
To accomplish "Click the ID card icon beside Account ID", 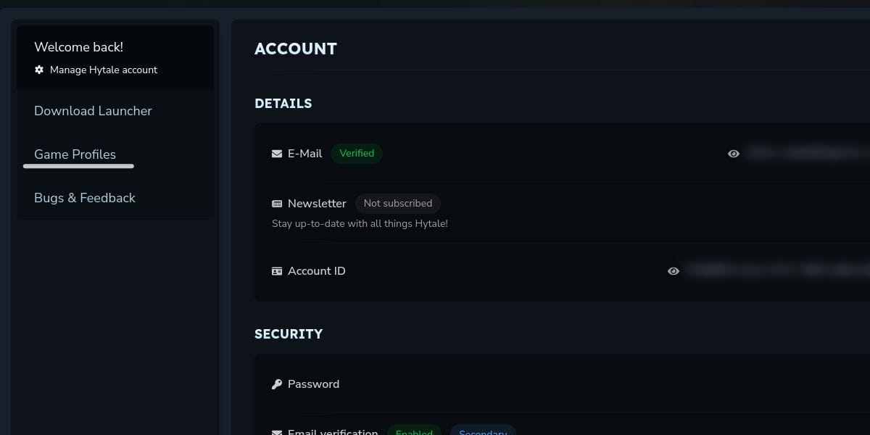I will 277,271.
